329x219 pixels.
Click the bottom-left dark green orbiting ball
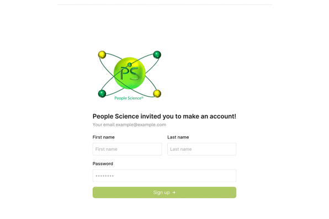pyautogui.click(x=102, y=94)
